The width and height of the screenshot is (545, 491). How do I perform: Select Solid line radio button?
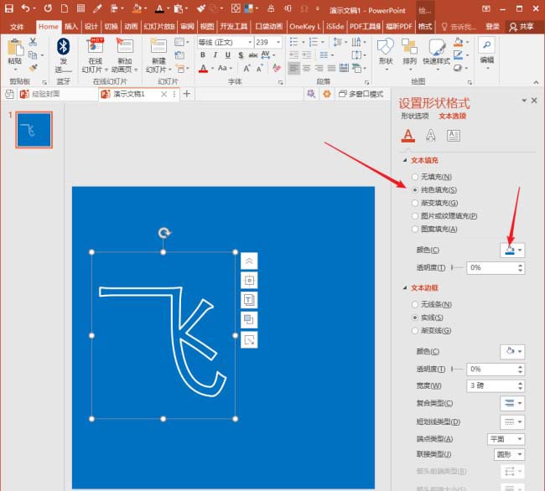(x=415, y=318)
